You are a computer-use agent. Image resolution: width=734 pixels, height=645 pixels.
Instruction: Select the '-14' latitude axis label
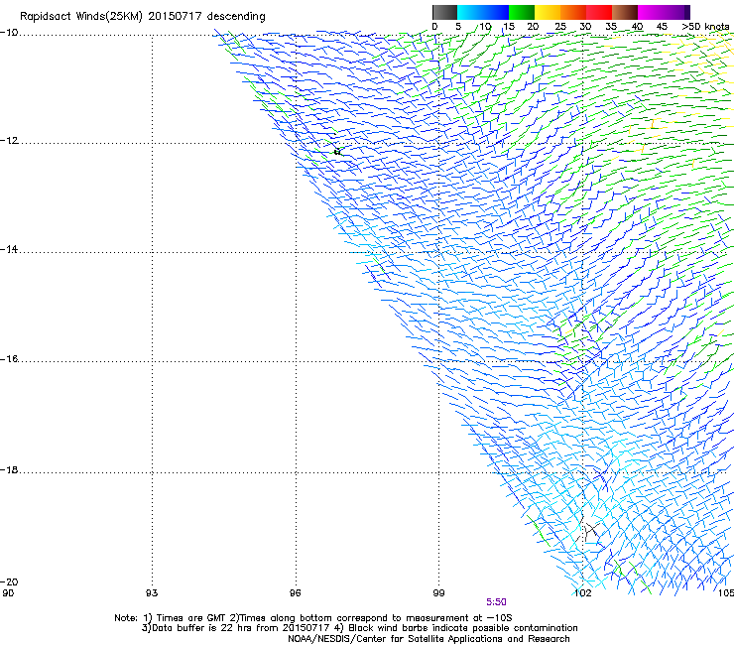[x=9, y=249]
